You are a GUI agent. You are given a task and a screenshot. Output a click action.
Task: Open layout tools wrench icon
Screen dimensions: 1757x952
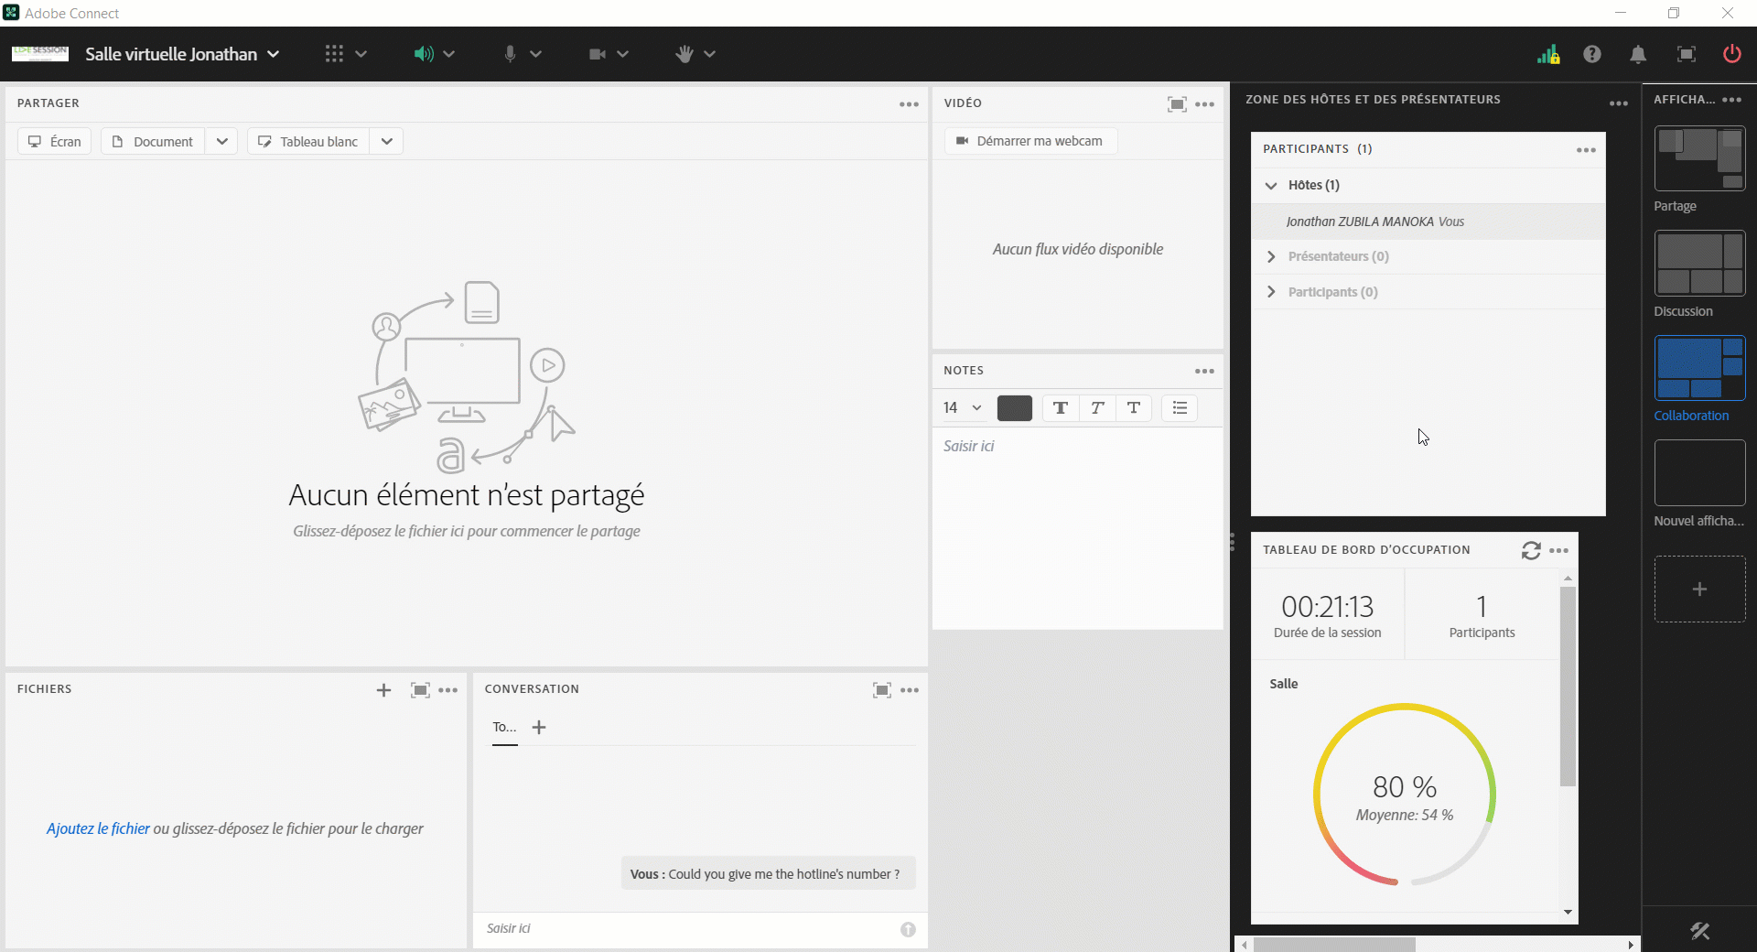point(1700,932)
